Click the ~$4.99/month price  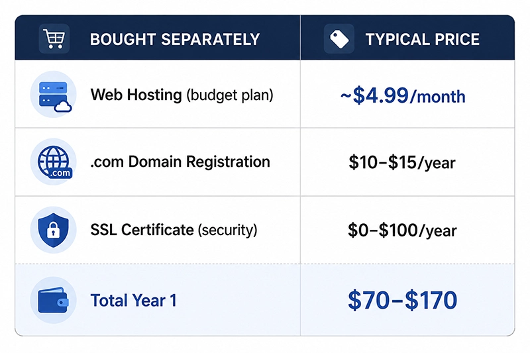[x=403, y=96]
